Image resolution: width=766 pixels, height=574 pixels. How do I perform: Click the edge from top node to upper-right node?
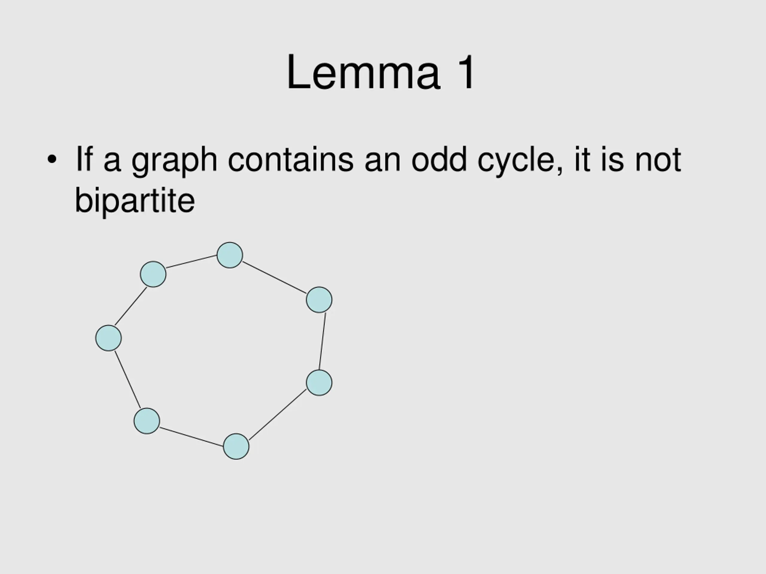[x=275, y=277]
